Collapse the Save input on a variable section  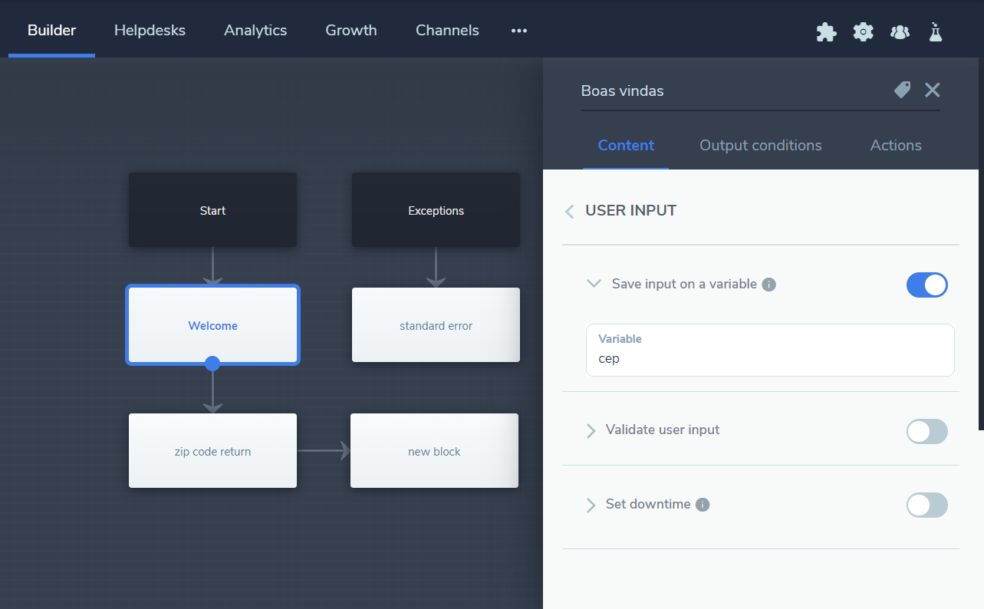(593, 284)
